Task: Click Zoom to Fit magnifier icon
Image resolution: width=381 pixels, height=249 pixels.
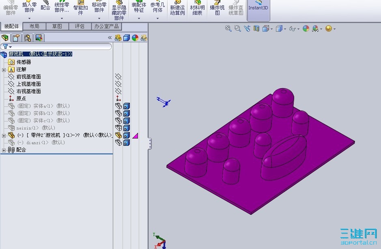Action: click(x=228, y=28)
